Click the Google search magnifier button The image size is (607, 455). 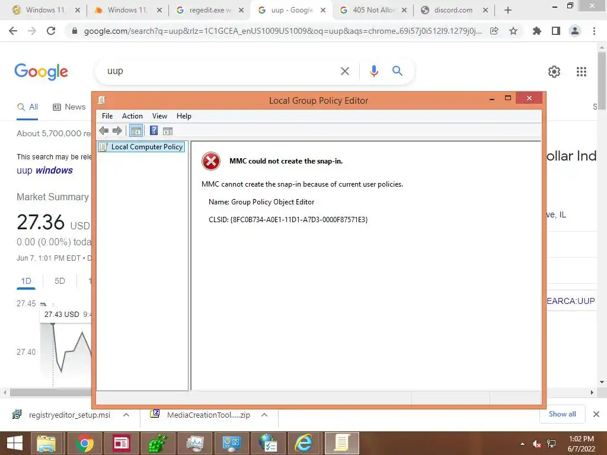397,71
